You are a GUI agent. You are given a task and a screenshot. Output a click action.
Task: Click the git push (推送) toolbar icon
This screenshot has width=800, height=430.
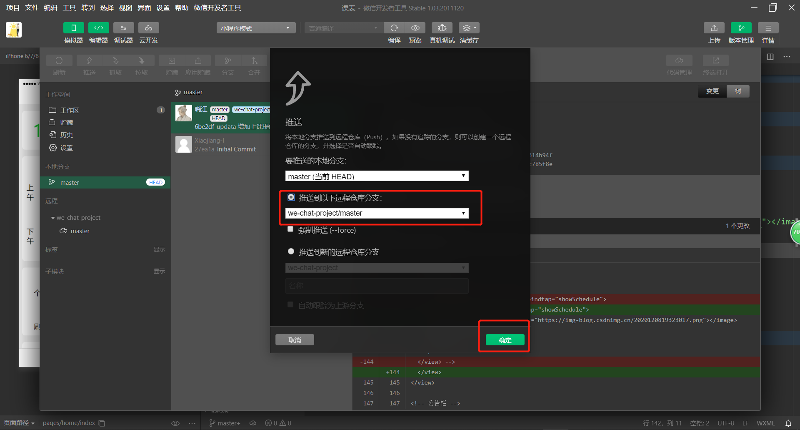pyautogui.click(x=89, y=60)
